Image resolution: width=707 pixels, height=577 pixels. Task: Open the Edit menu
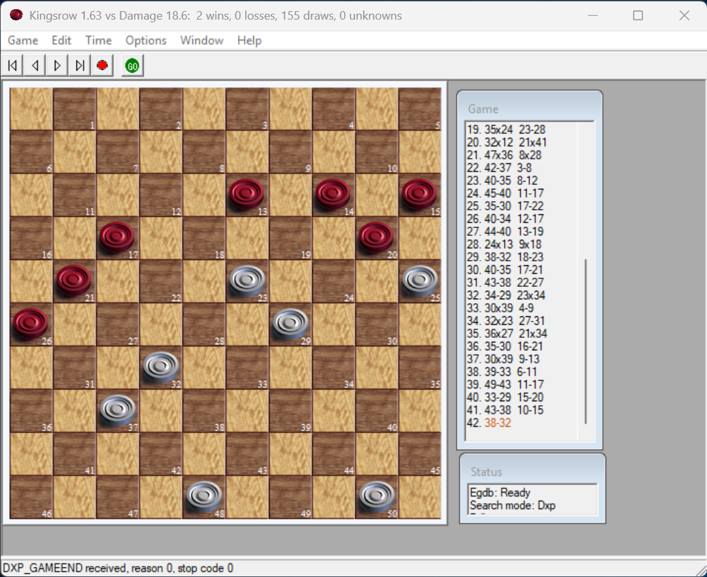61,41
